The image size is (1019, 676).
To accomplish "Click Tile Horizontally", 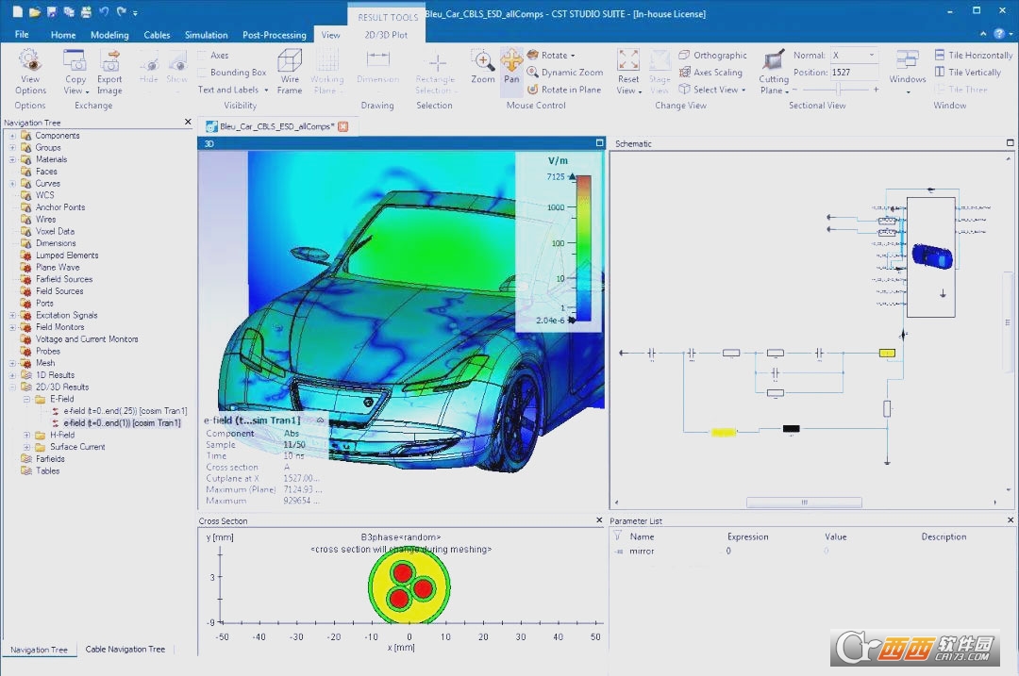I will pyautogui.click(x=973, y=56).
